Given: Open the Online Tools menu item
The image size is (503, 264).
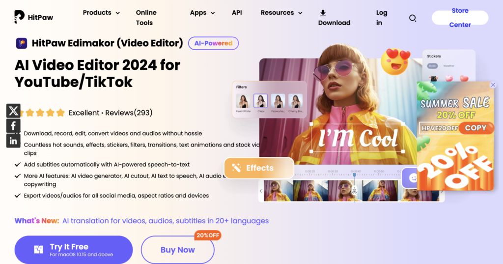Looking at the screenshot, I should coord(146,18).
